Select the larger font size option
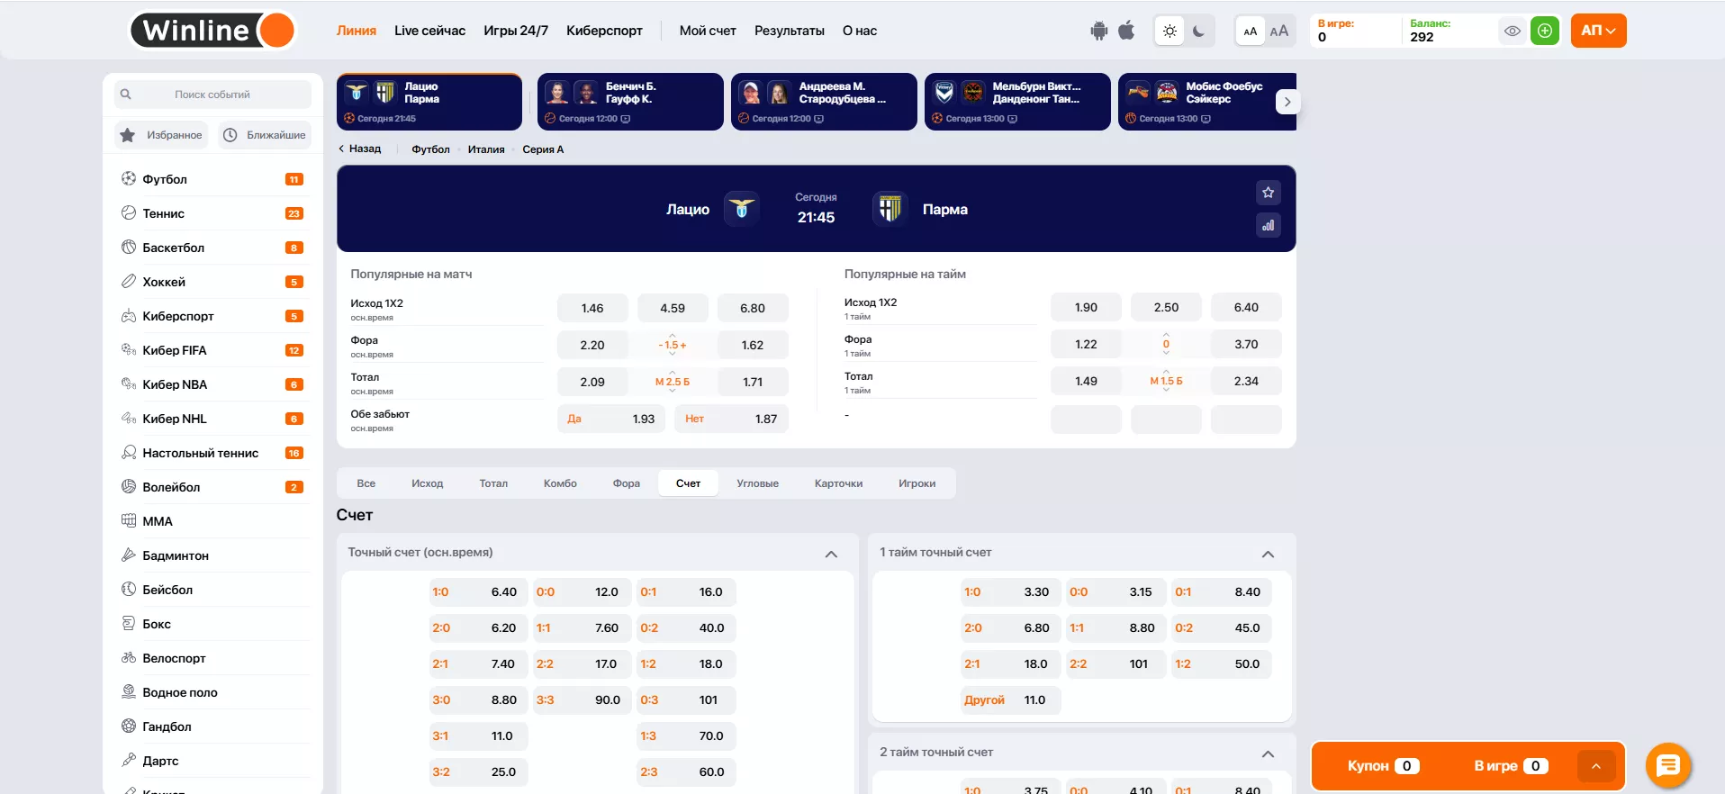The height and width of the screenshot is (794, 1725). pos(1278,31)
